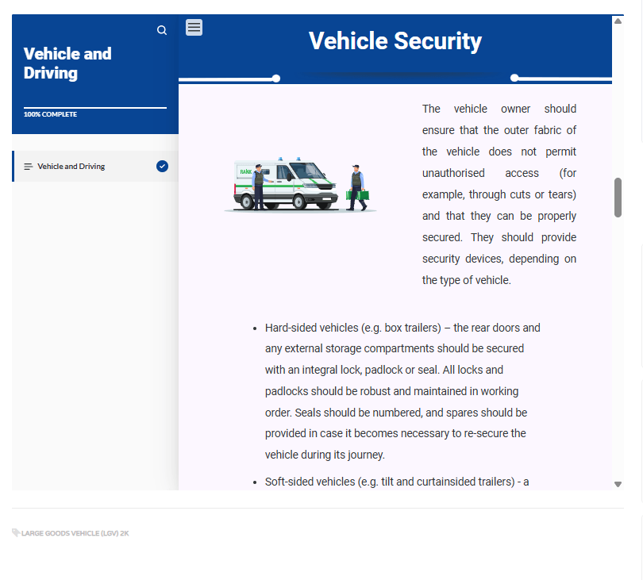Click the Hard-sided vehicles bullet paragraph

[x=402, y=391]
